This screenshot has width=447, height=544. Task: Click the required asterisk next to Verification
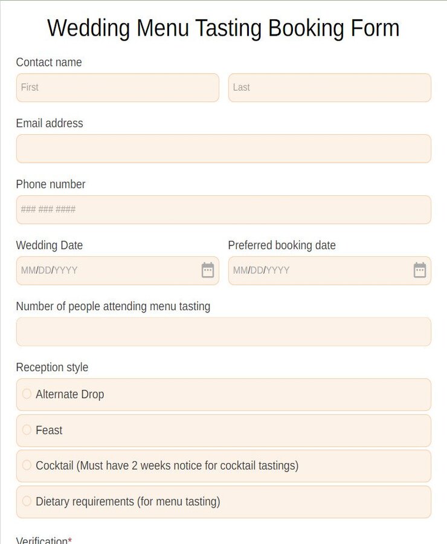click(x=69, y=540)
